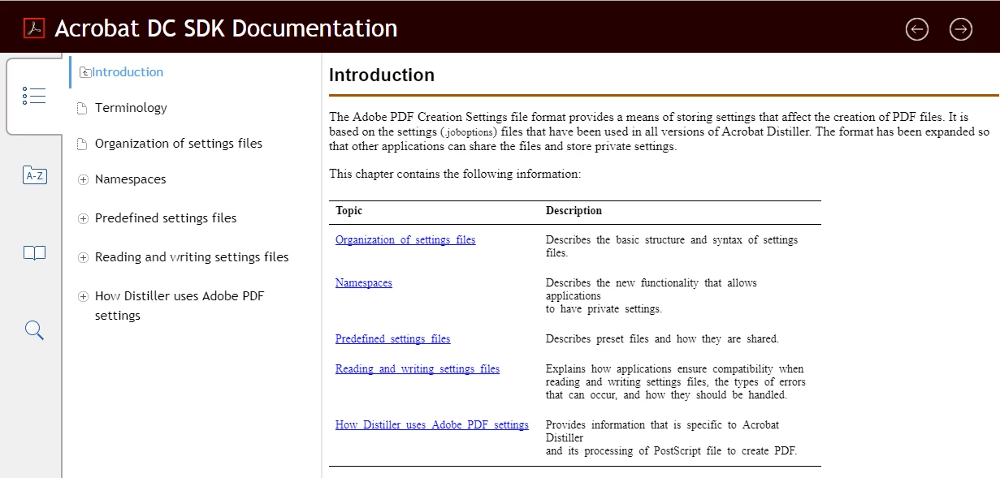Open the Namespaces link in table
Screen dimensions: 1000x478
[x=364, y=283]
